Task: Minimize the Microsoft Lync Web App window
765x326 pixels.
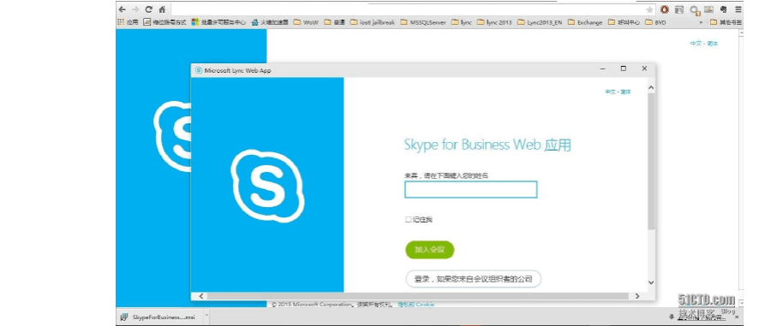Action: pyautogui.click(x=603, y=69)
